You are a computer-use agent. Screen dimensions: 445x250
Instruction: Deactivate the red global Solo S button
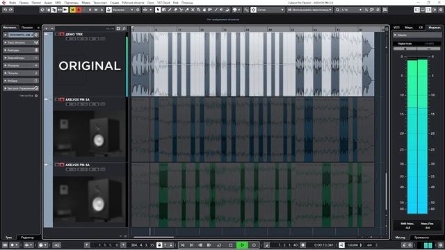pyautogui.click(x=79, y=10)
